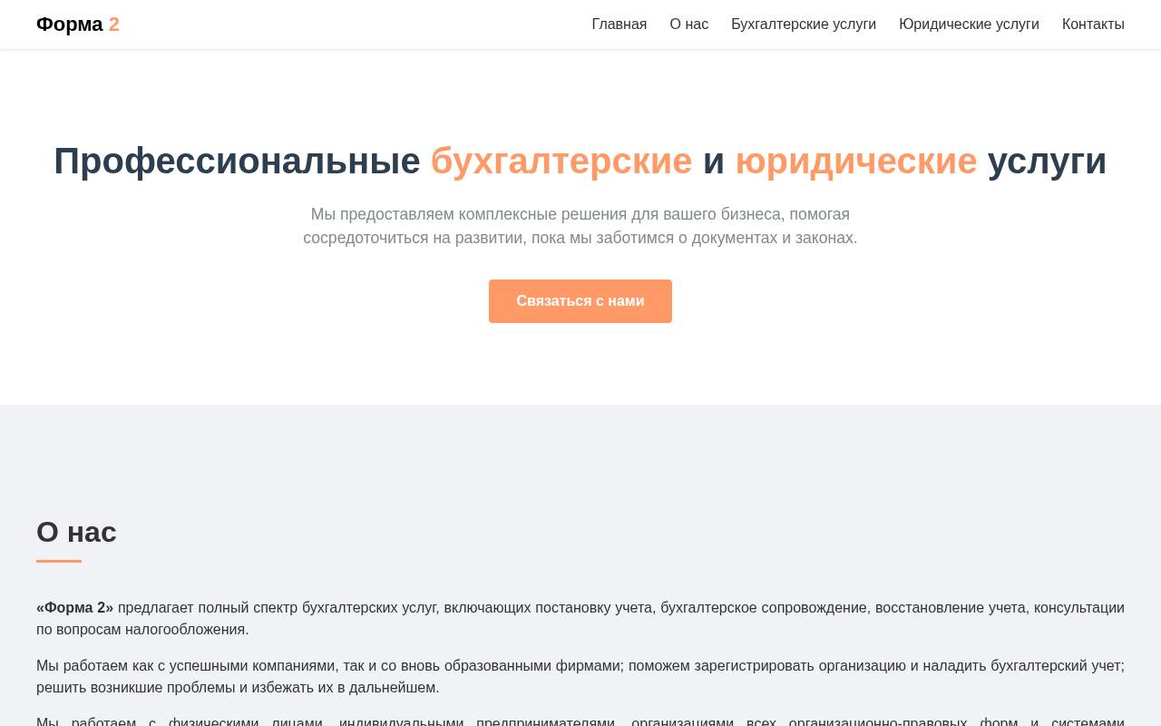Click the bold «Форма 2» text in the paragraph
This screenshot has width=1161, height=726.
75,608
